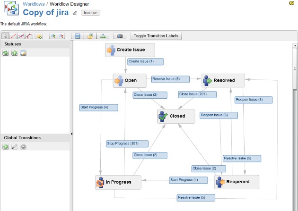
Task: Click the add annotation note icon
Action: pyautogui.click(x=39, y=36)
